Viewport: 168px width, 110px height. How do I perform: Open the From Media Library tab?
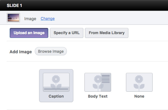pyautogui.click(x=107, y=33)
